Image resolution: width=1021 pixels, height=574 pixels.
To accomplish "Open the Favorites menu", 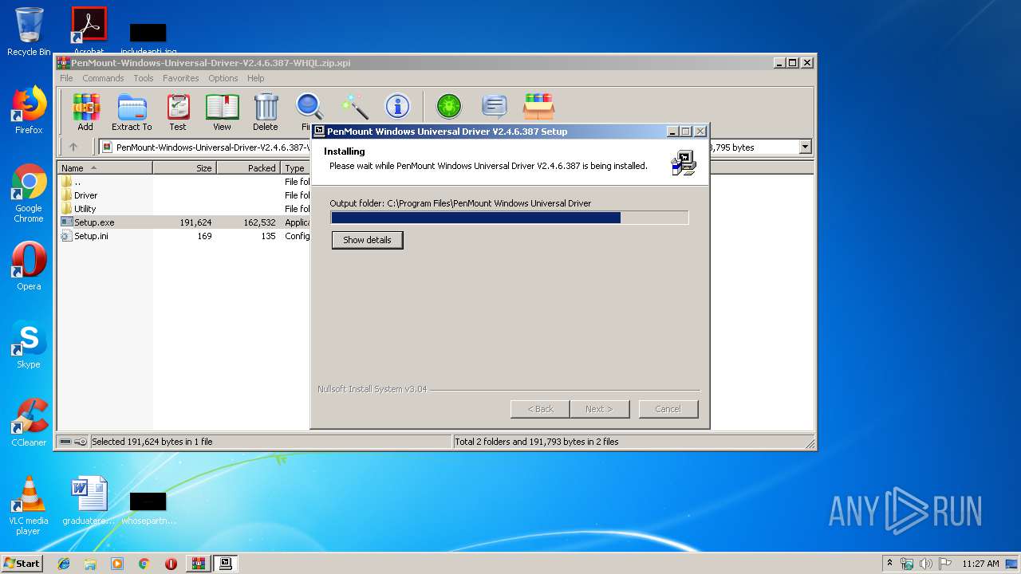I will [181, 78].
